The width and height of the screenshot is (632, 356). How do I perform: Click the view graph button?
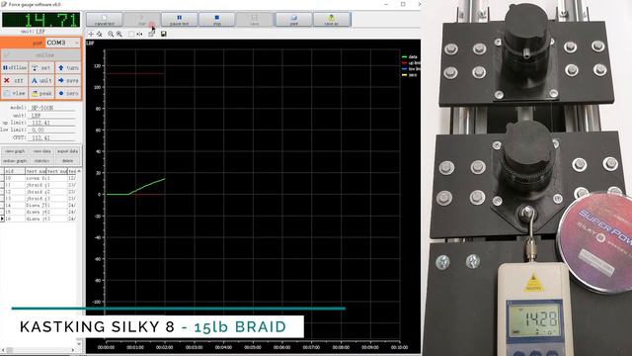click(x=15, y=151)
